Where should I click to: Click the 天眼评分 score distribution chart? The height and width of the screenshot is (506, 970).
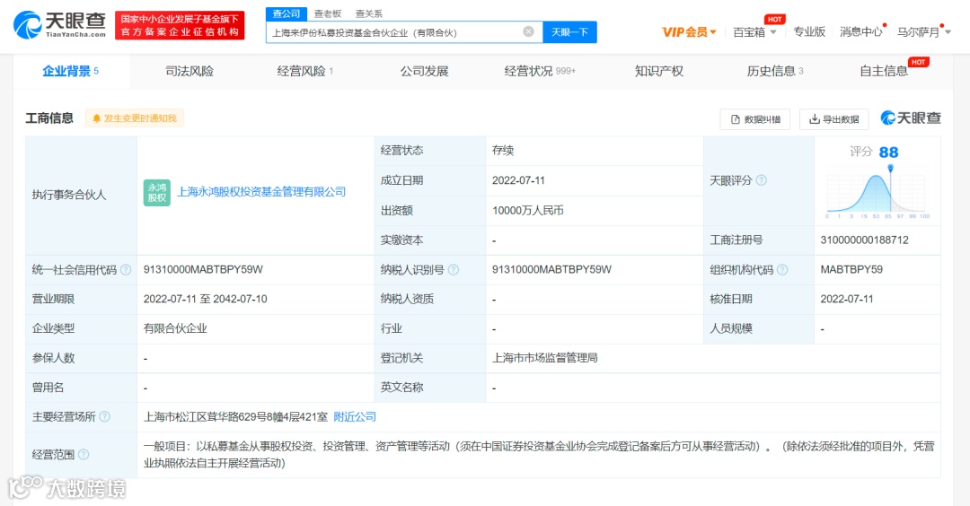pyautogui.click(x=877, y=193)
